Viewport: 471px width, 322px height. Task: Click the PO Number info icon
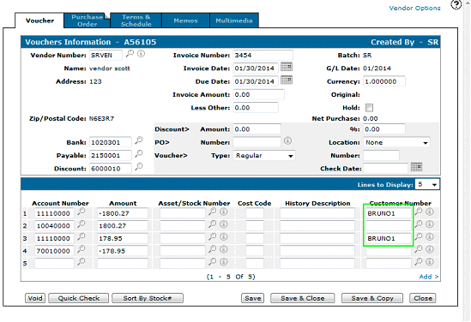coord(287,140)
